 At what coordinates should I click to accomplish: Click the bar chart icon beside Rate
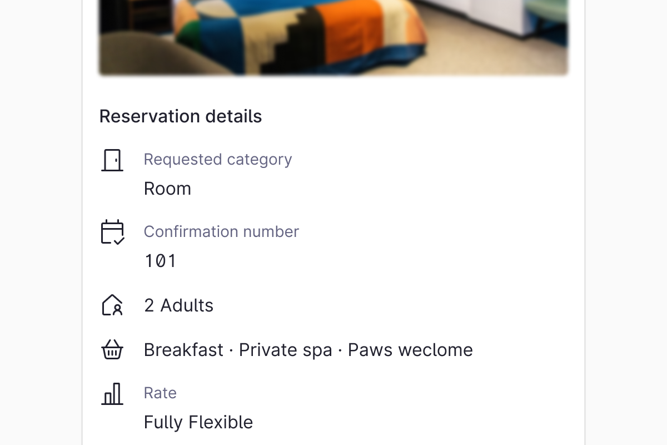[112, 394]
